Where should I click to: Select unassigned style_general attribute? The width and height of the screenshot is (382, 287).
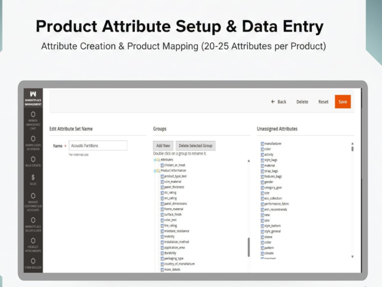pos(271,232)
